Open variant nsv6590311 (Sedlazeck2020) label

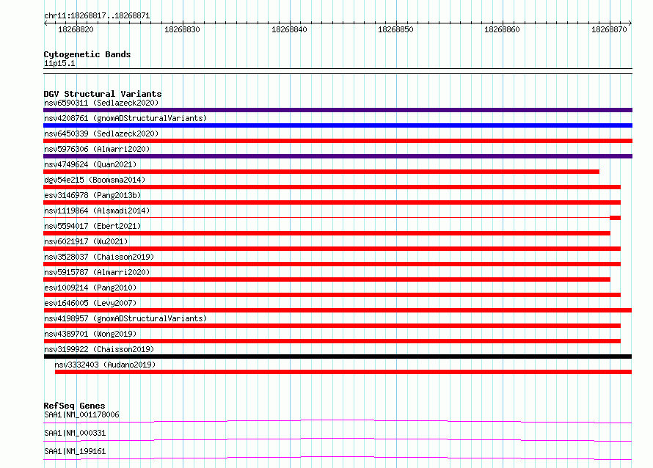point(101,103)
